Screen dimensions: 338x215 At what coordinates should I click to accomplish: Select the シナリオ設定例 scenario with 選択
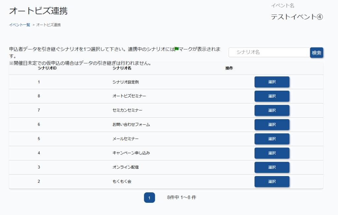(x=272, y=82)
